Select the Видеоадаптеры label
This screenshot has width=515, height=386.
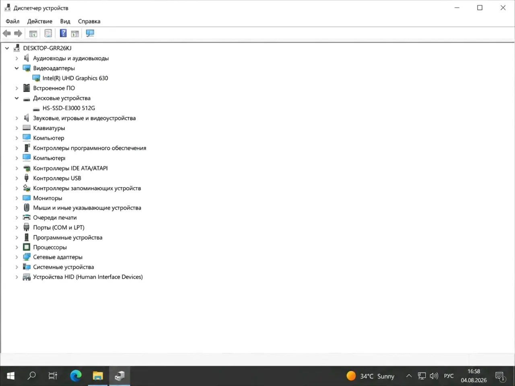(54, 68)
